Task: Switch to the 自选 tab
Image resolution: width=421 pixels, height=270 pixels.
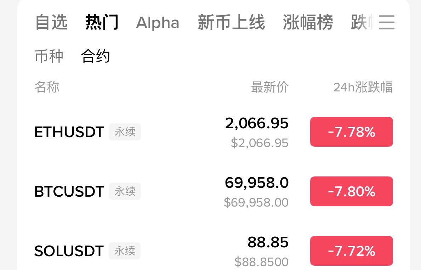Action: 51,22
